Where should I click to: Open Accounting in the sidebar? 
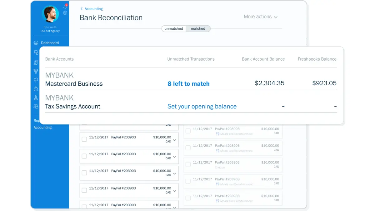click(x=43, y=128)
